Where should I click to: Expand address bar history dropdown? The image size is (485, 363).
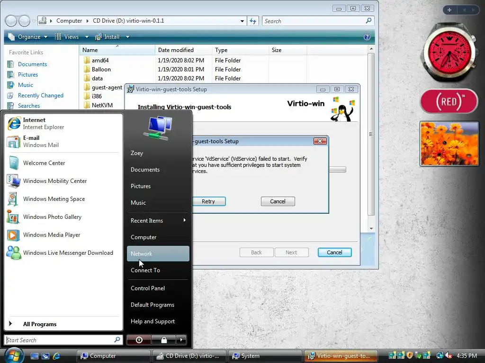click(x=242, y=21)
